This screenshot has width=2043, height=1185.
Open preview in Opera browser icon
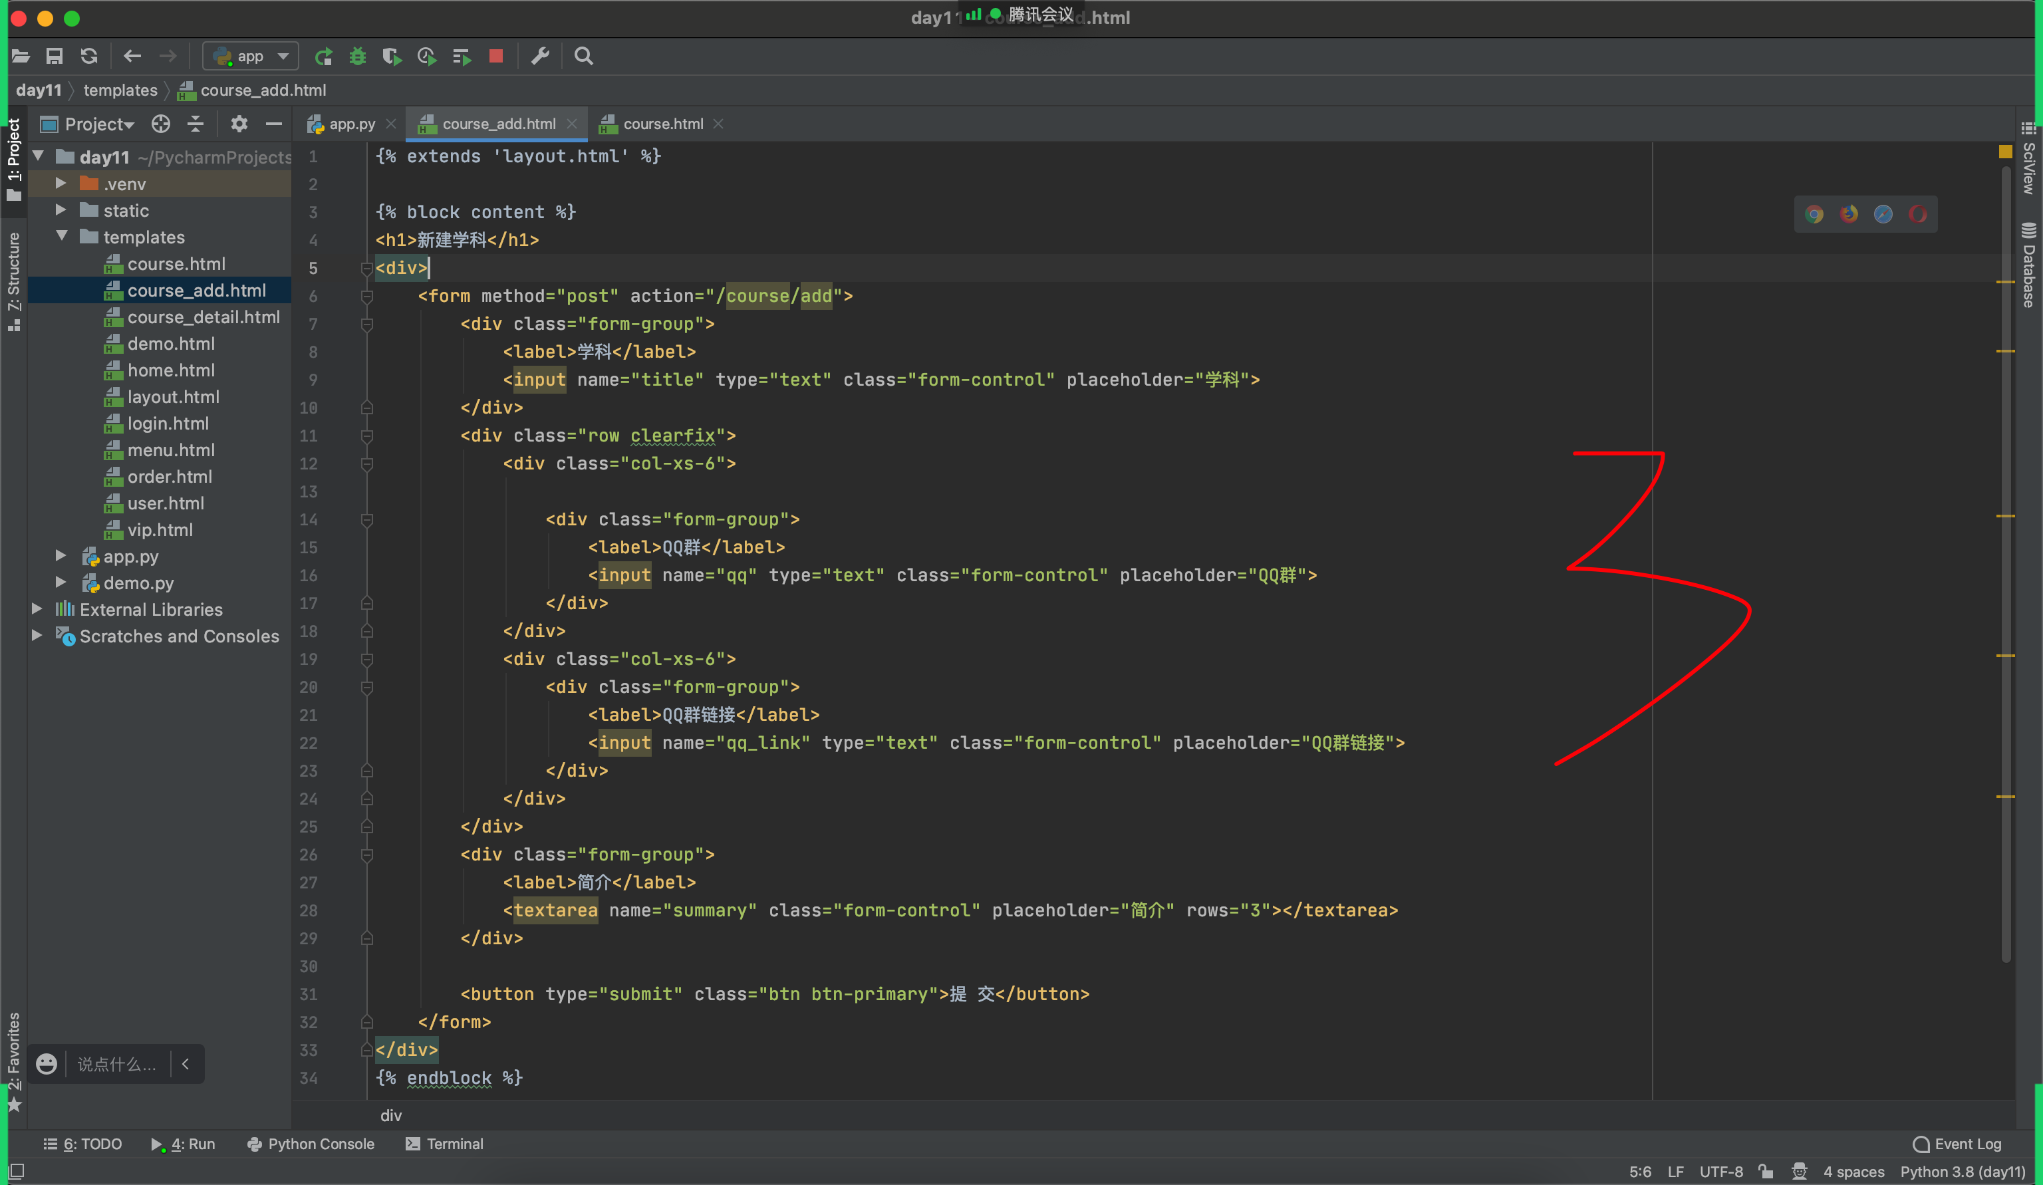(1918, 214)
